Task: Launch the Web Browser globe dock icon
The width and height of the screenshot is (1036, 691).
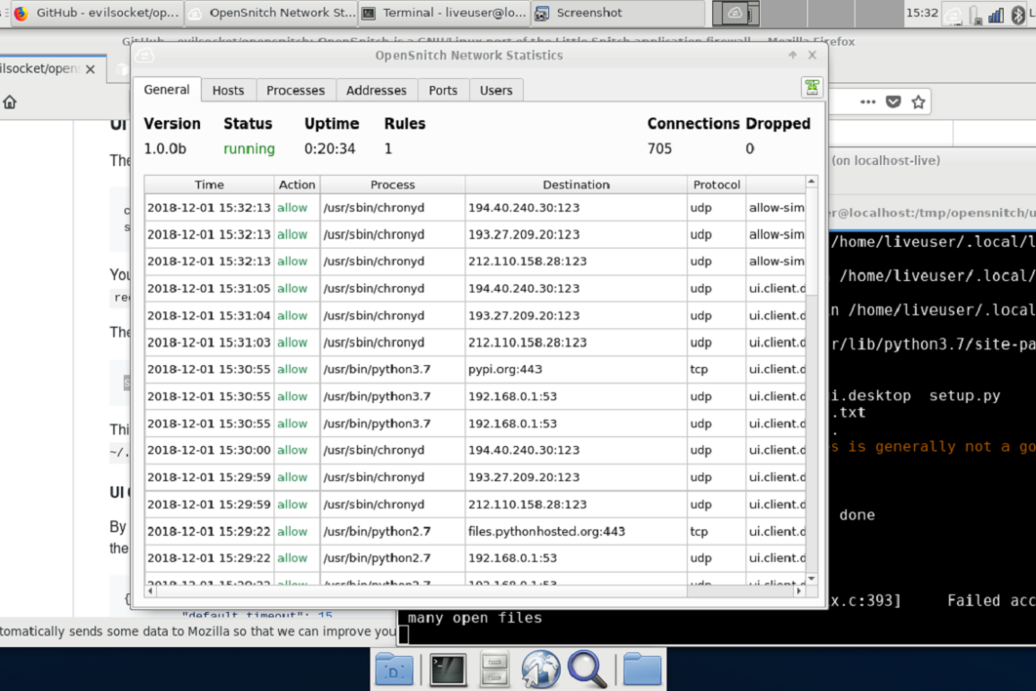Action: (x=541, y=669)
